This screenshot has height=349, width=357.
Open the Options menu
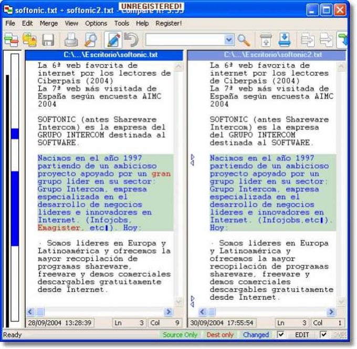pos(96,23)
